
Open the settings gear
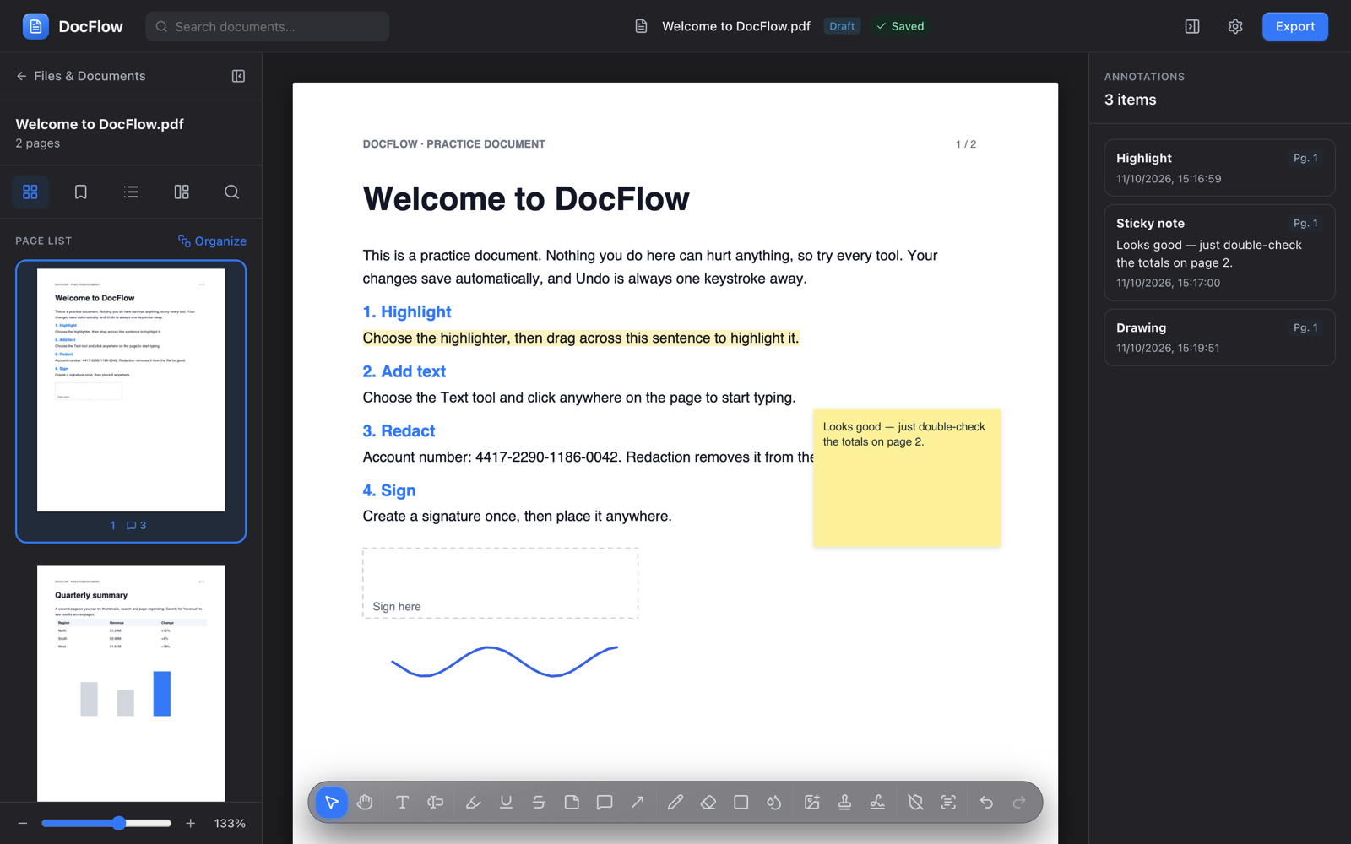coord(1235,26)
